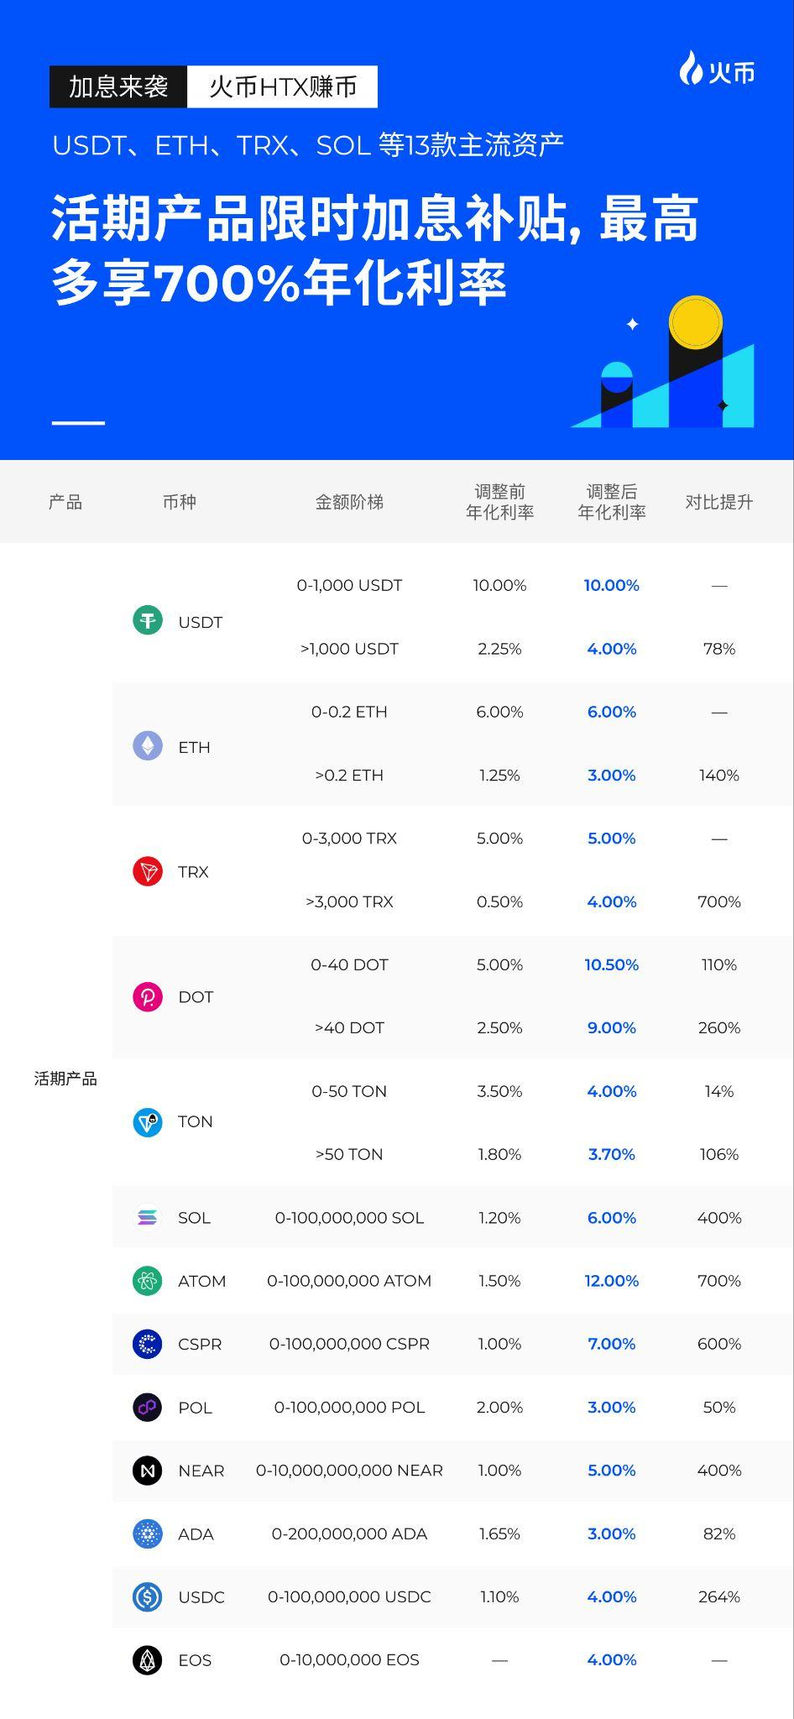794x1719 pixels.
Task: Click the green ATOM Cosmos icon
Action: pos(148,1280)
